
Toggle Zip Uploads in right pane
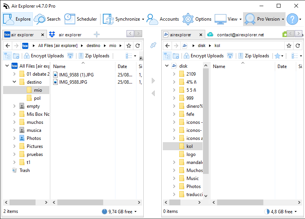coord(254,56)
